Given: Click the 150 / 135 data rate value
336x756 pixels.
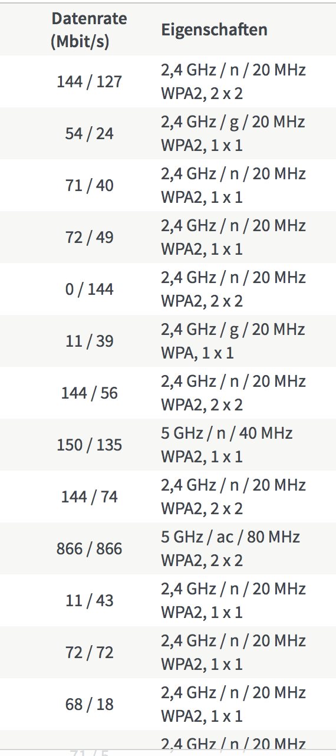Looking at the screenshot, I should [89, 445].
